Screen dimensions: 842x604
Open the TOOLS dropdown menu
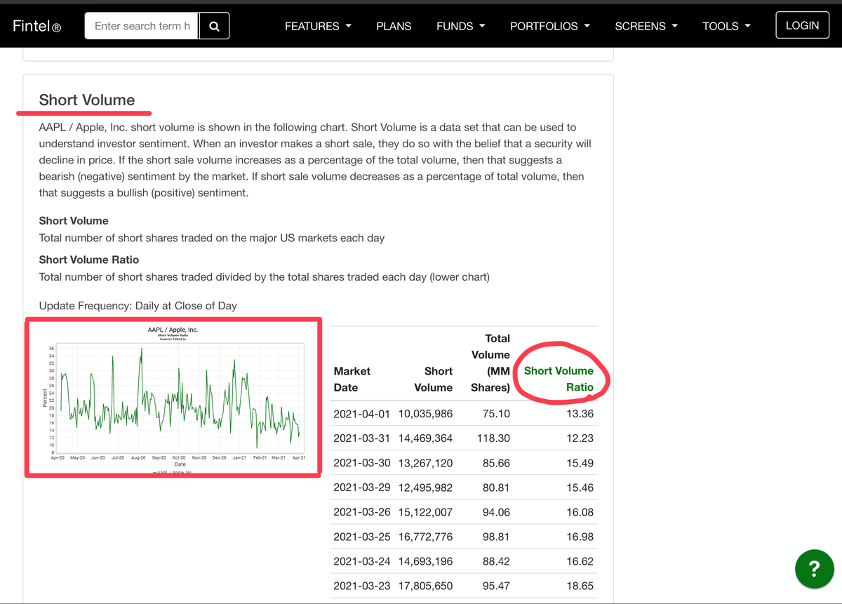pyautogui.click(x=726, y=26)
